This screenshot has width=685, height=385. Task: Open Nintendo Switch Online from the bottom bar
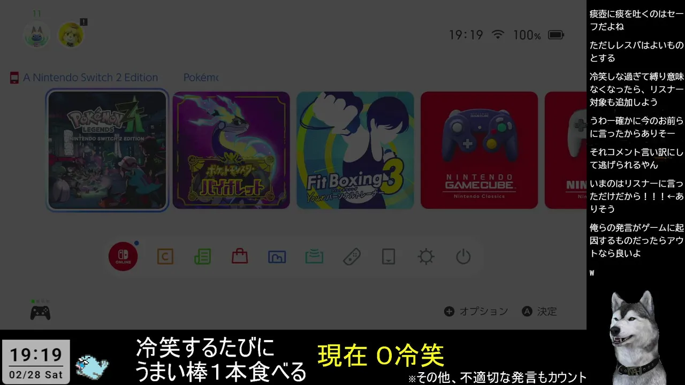(123, 257)
